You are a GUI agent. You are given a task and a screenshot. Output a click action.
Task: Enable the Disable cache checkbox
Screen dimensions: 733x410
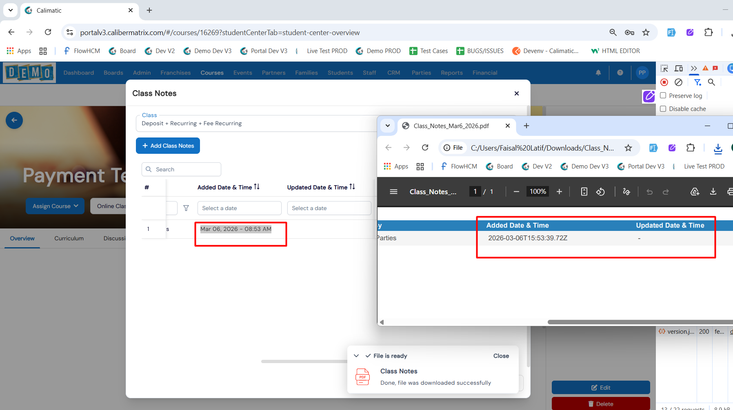coord(663,109)
